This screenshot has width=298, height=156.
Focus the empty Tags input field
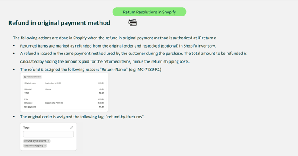point(48,134)
